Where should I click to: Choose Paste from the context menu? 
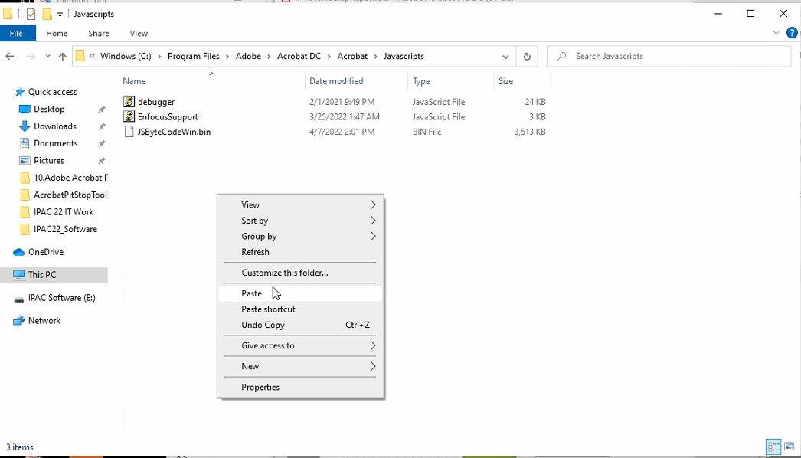[x=252, y=293]
